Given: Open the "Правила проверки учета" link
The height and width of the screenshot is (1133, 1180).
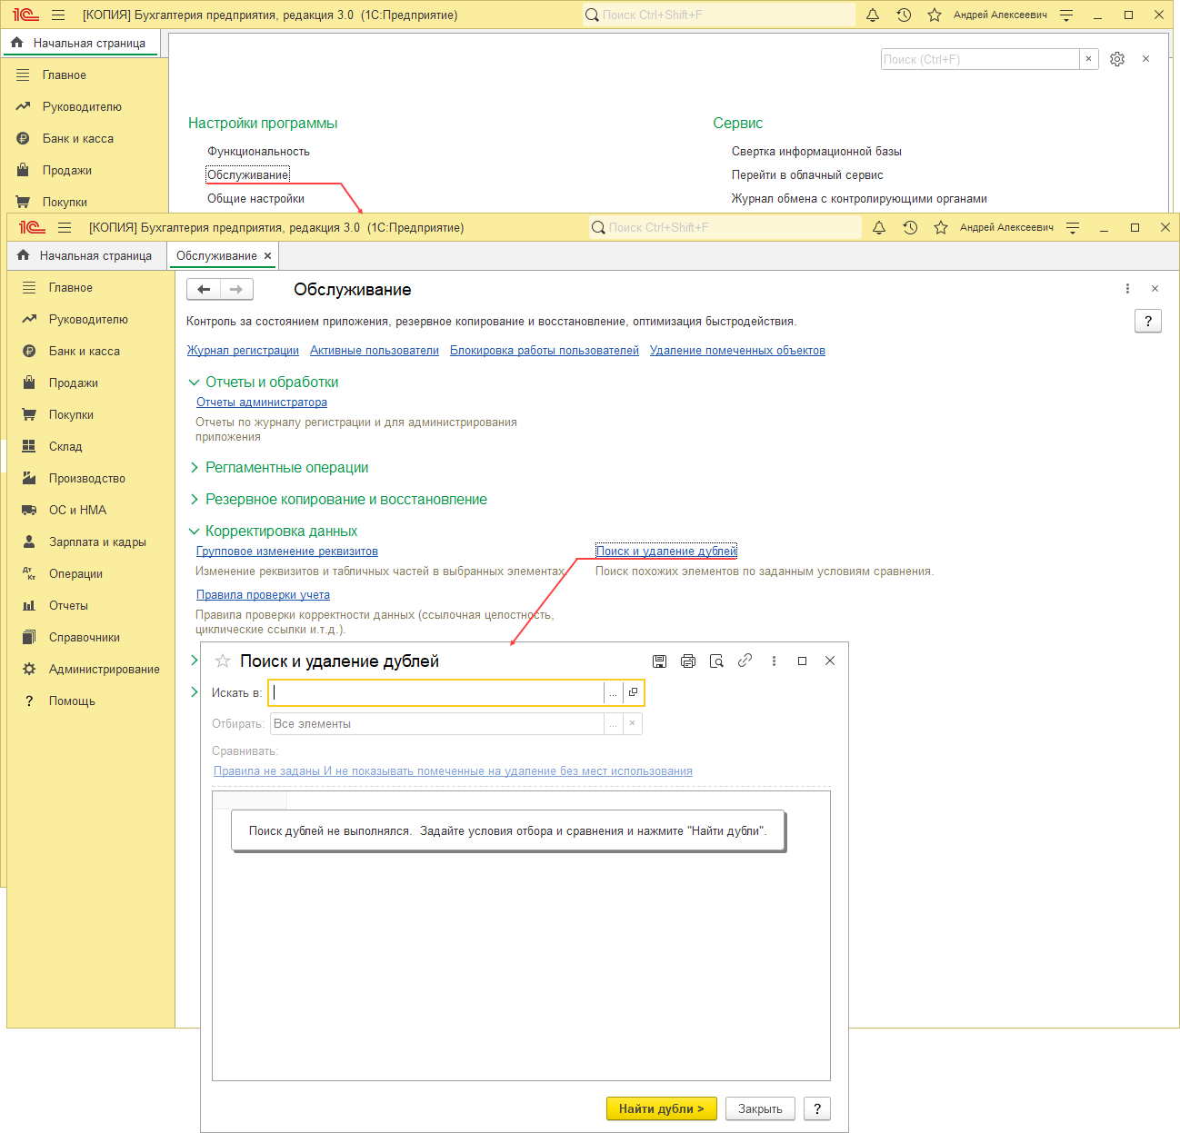Looking at the screenshot, I should coord(263,595).
